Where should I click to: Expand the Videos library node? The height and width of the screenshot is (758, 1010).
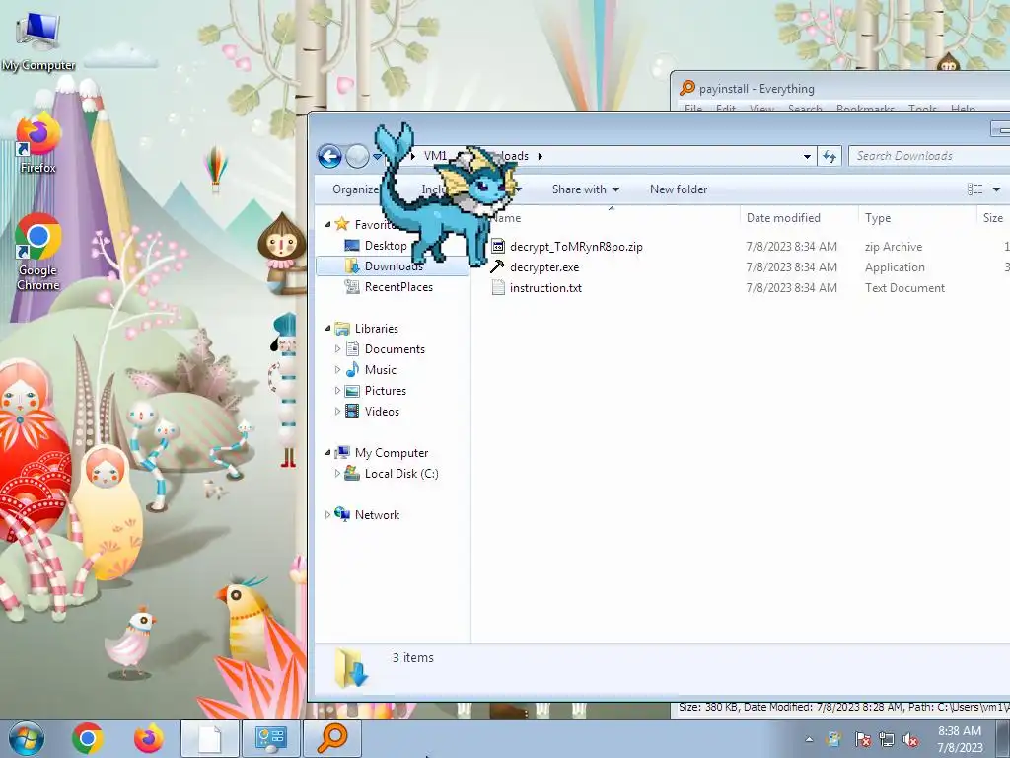click(x=337, y=411)
